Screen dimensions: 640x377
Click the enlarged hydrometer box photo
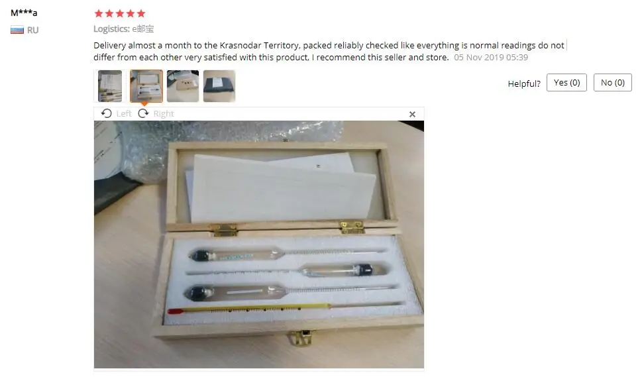pos(259,244)
